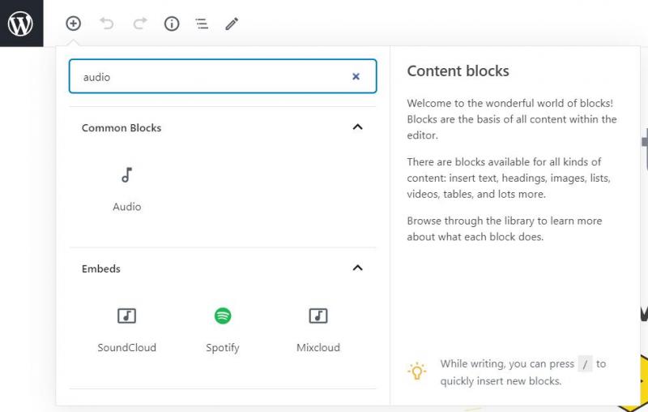Open the block navigation list
648x412 pixels.
pyautogui.click(x=202, y=24)
